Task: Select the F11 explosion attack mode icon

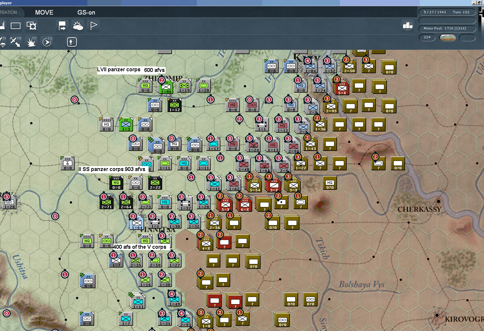Action: (x=31, y=42)
